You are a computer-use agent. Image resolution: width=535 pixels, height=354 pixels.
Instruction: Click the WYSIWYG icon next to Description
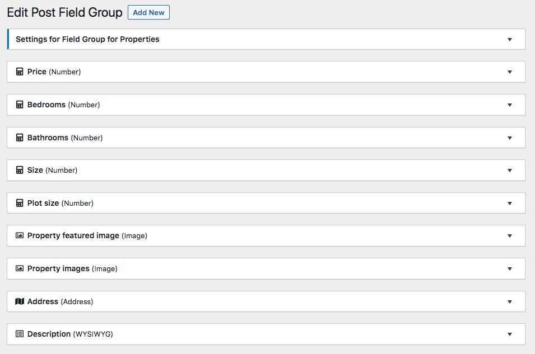tap(20, 334)
